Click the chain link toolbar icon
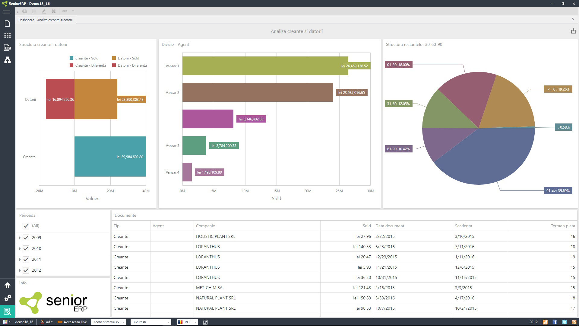Image resolution: width=579 pixels, height=326 pixels. [x=65, y=11]
